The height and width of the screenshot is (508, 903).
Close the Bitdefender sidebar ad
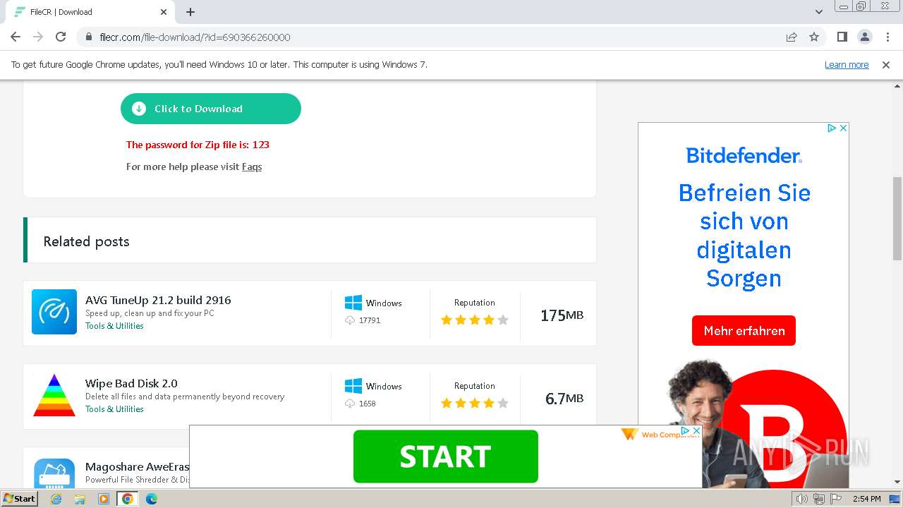pyautogui.click(x=843, y=128)
